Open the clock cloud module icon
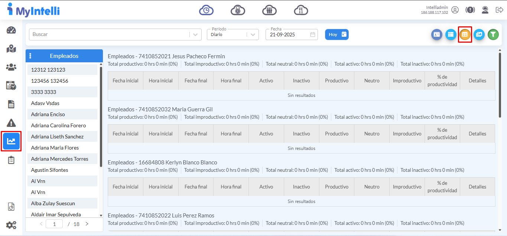The width and height of the screenshot is (507, 236). pos(206,10)
